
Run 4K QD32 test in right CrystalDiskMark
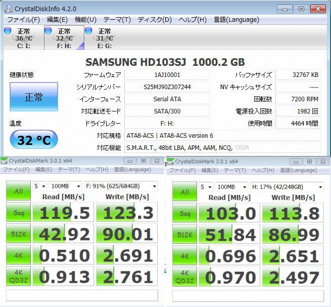[184, 277]
